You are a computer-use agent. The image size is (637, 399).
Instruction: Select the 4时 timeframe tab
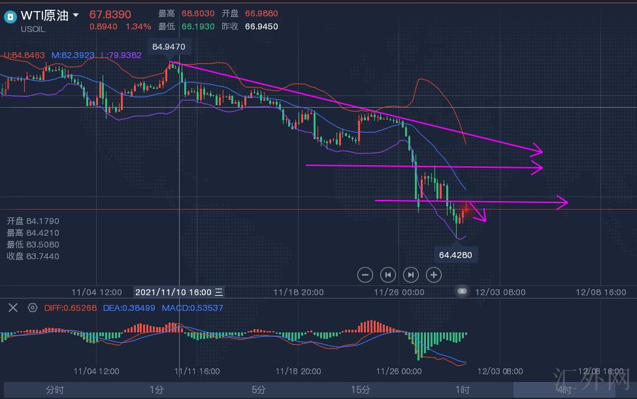564,390
